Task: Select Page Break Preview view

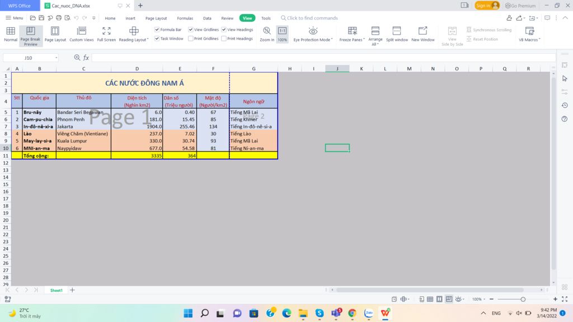Action: (30, 36)
